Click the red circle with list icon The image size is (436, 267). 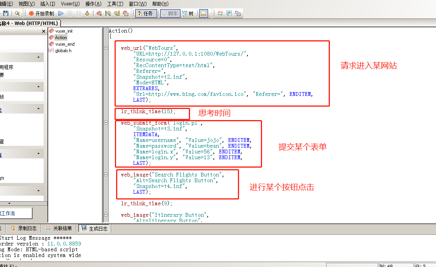coord(126,13)
